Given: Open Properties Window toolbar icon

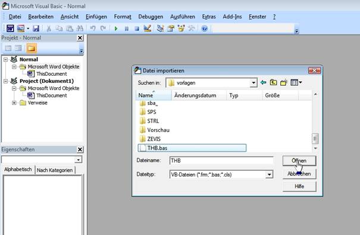Looking at the screenshot, I should tap(171, 29).
